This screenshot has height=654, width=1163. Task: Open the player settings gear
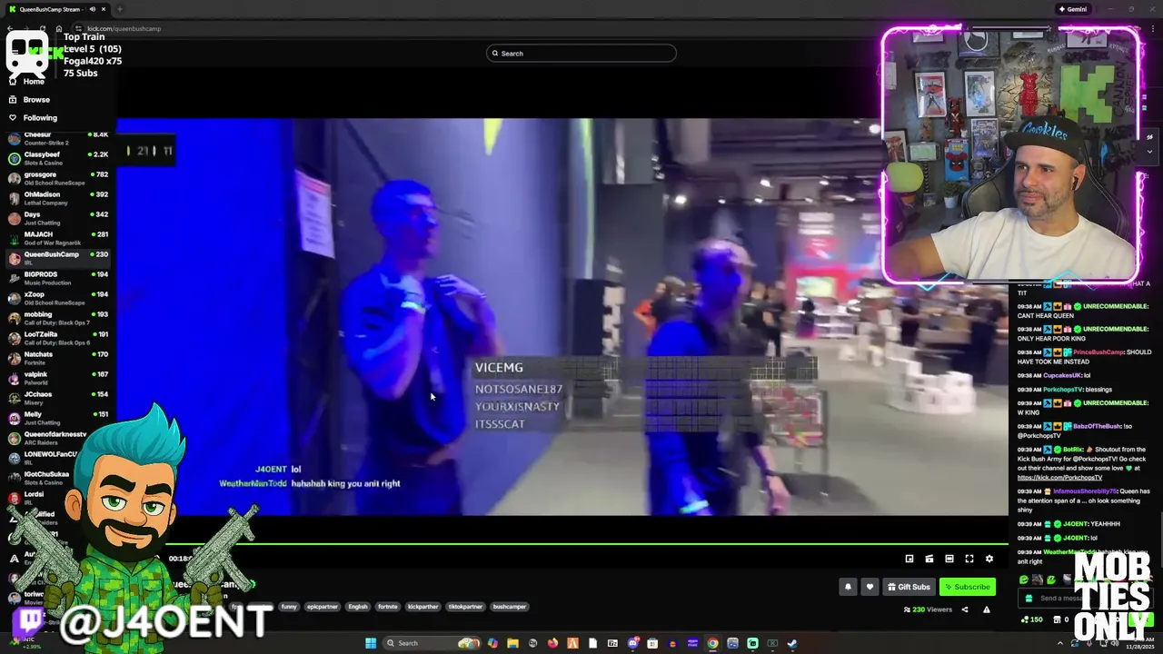tap(989, 559)
